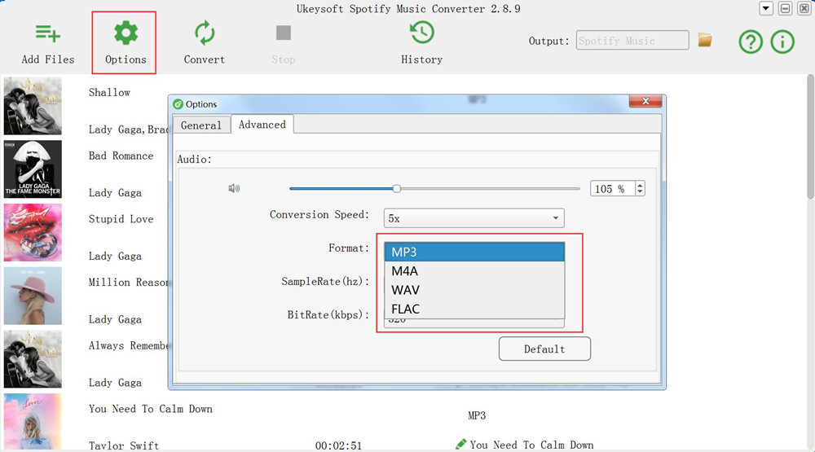The width and height of the screenshot is (815, 452).
Task: Click the 105 % volume value field
Action: pyautogui.click(x=612, y=189)
